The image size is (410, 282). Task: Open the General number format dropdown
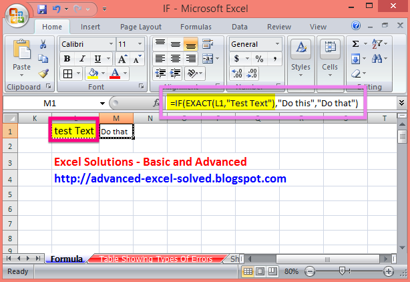click(x=277, y=44)
